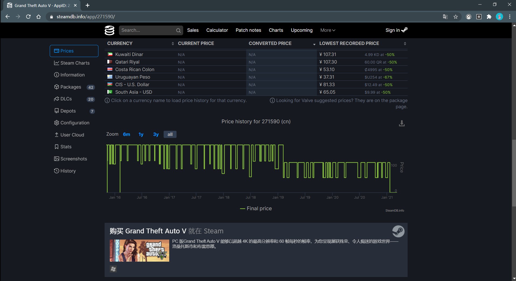
Task: View site security lock info
Action: (51, 17)
